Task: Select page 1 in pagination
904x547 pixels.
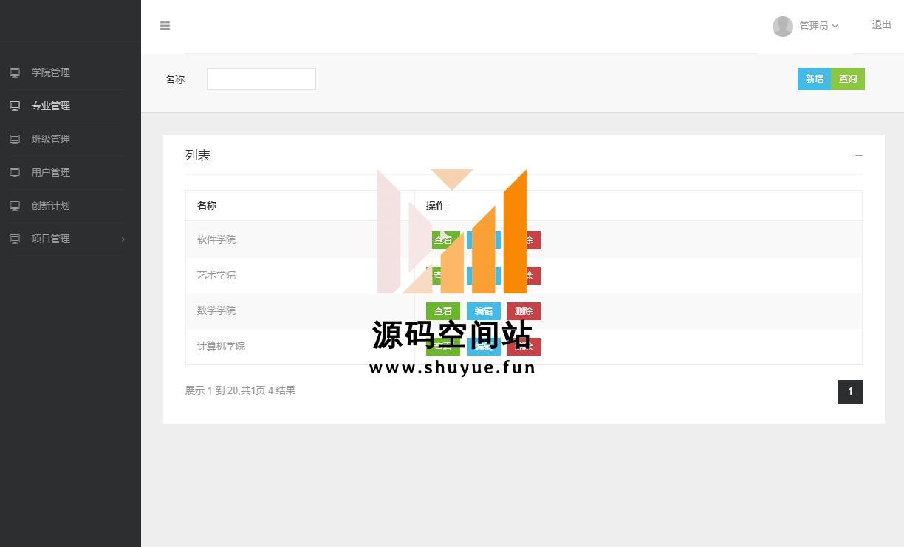Action: (x=850, y=391)
